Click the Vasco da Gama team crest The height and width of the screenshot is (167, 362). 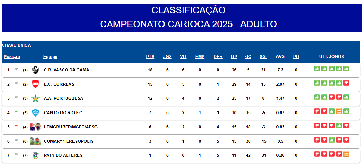[35, 70]
